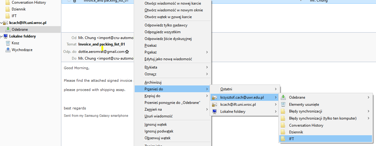The width and height of the screenshot is (376, 146).
Task: Click the dottie.aeromrat@gmail.com reply-to address
Action: click(101, 52)
